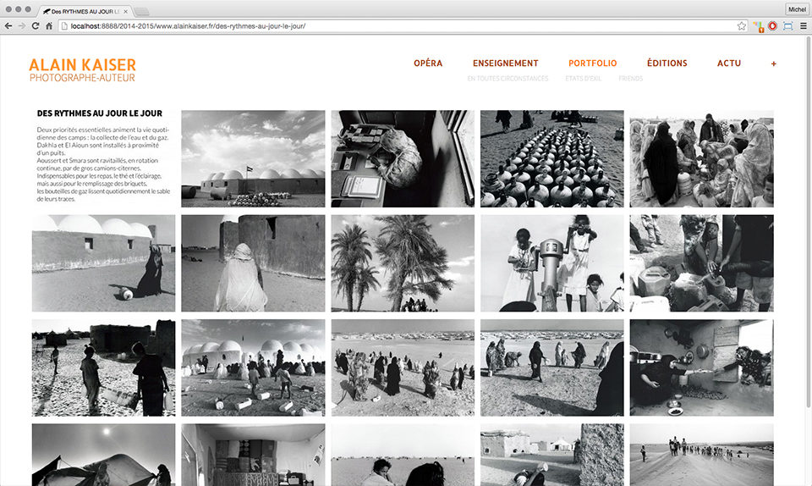
Task: Close the Des RYTHMES AU JOUR tab
Action: (x=125, y=11)
